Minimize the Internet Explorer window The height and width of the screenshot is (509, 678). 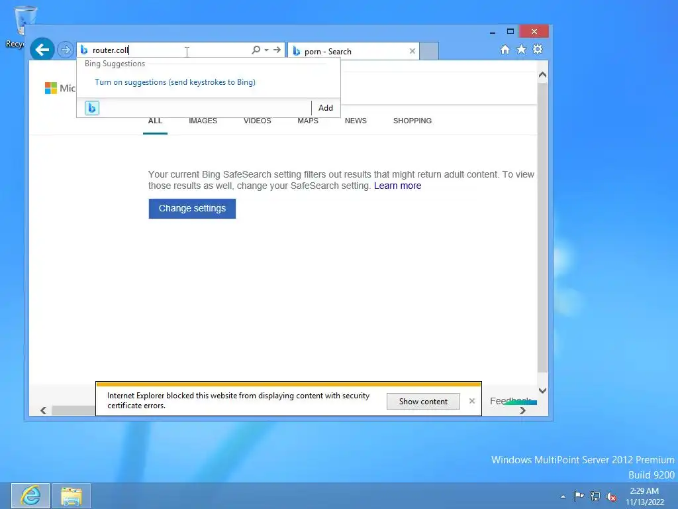(492, 32)
